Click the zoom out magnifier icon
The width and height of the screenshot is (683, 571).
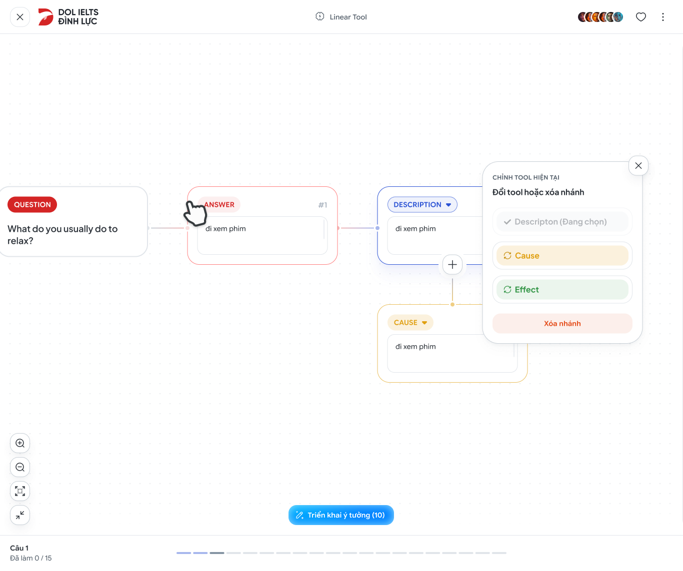point(20,467)
